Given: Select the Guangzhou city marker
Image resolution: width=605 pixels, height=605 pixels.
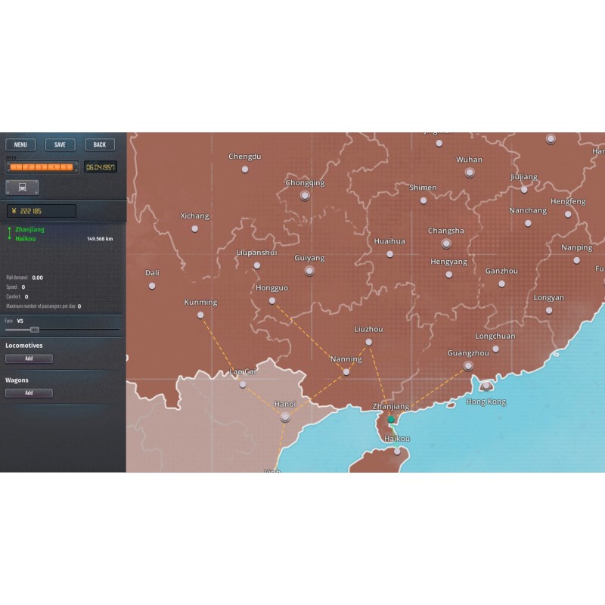Looking at the screenshot, I should (x=468, y=365).
